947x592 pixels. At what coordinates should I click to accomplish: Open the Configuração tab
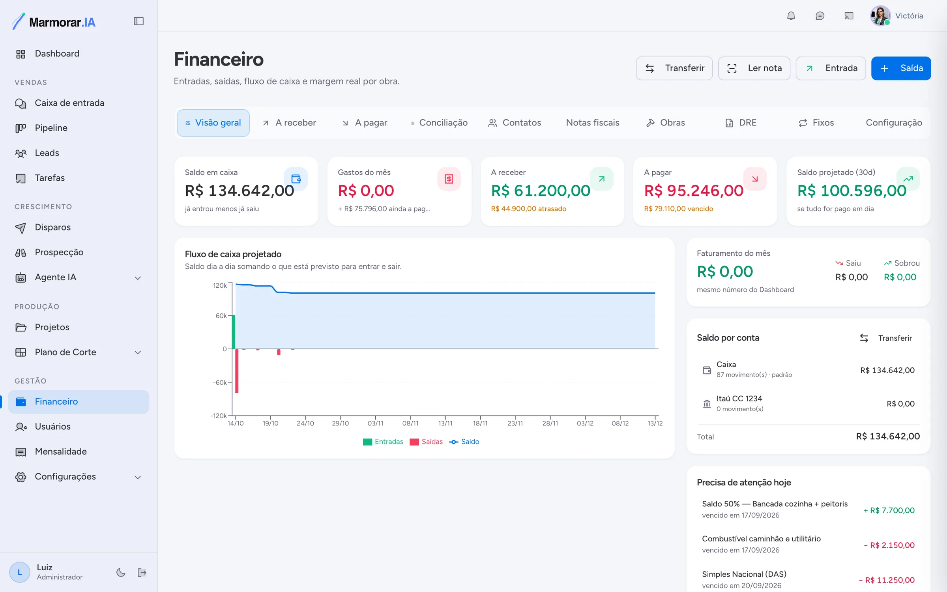point(894,123)
